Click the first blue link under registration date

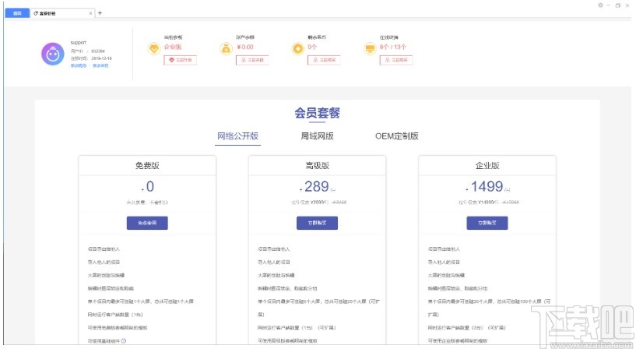coord(79,65)
